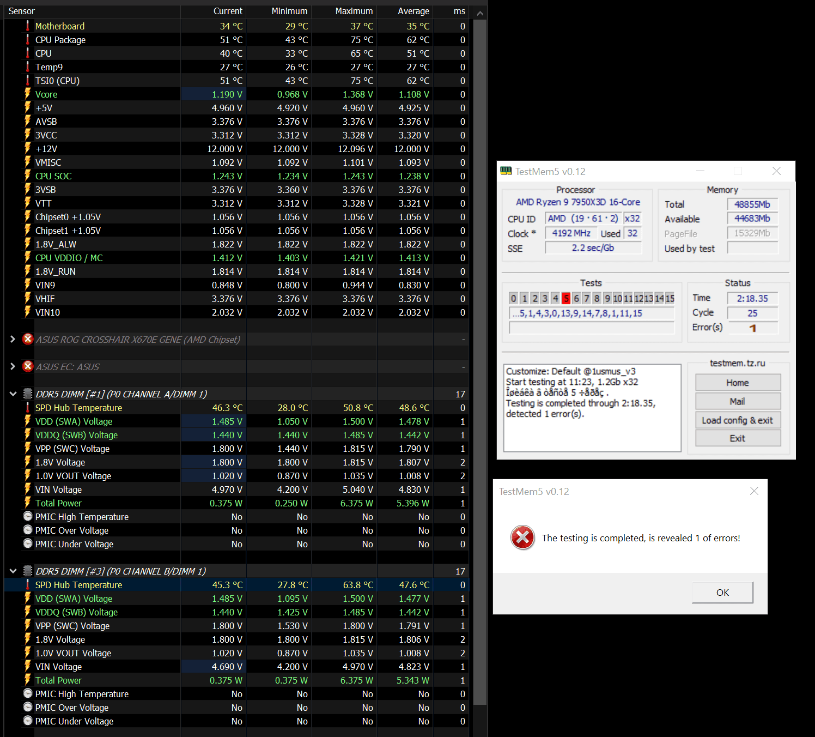This screenshot has height=737, width=815.
Task: Click the PMIC Over Voltage status icon under DIMM [#1]
Action: tap(28, 529)
